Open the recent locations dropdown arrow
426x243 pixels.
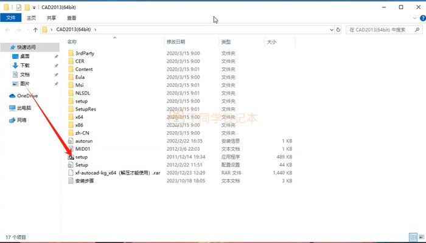[x=27, y=30]
